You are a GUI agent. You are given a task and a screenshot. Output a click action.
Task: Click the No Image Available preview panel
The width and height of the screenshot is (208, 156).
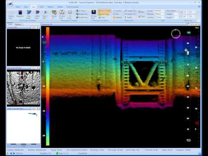[x=23, y=48]
